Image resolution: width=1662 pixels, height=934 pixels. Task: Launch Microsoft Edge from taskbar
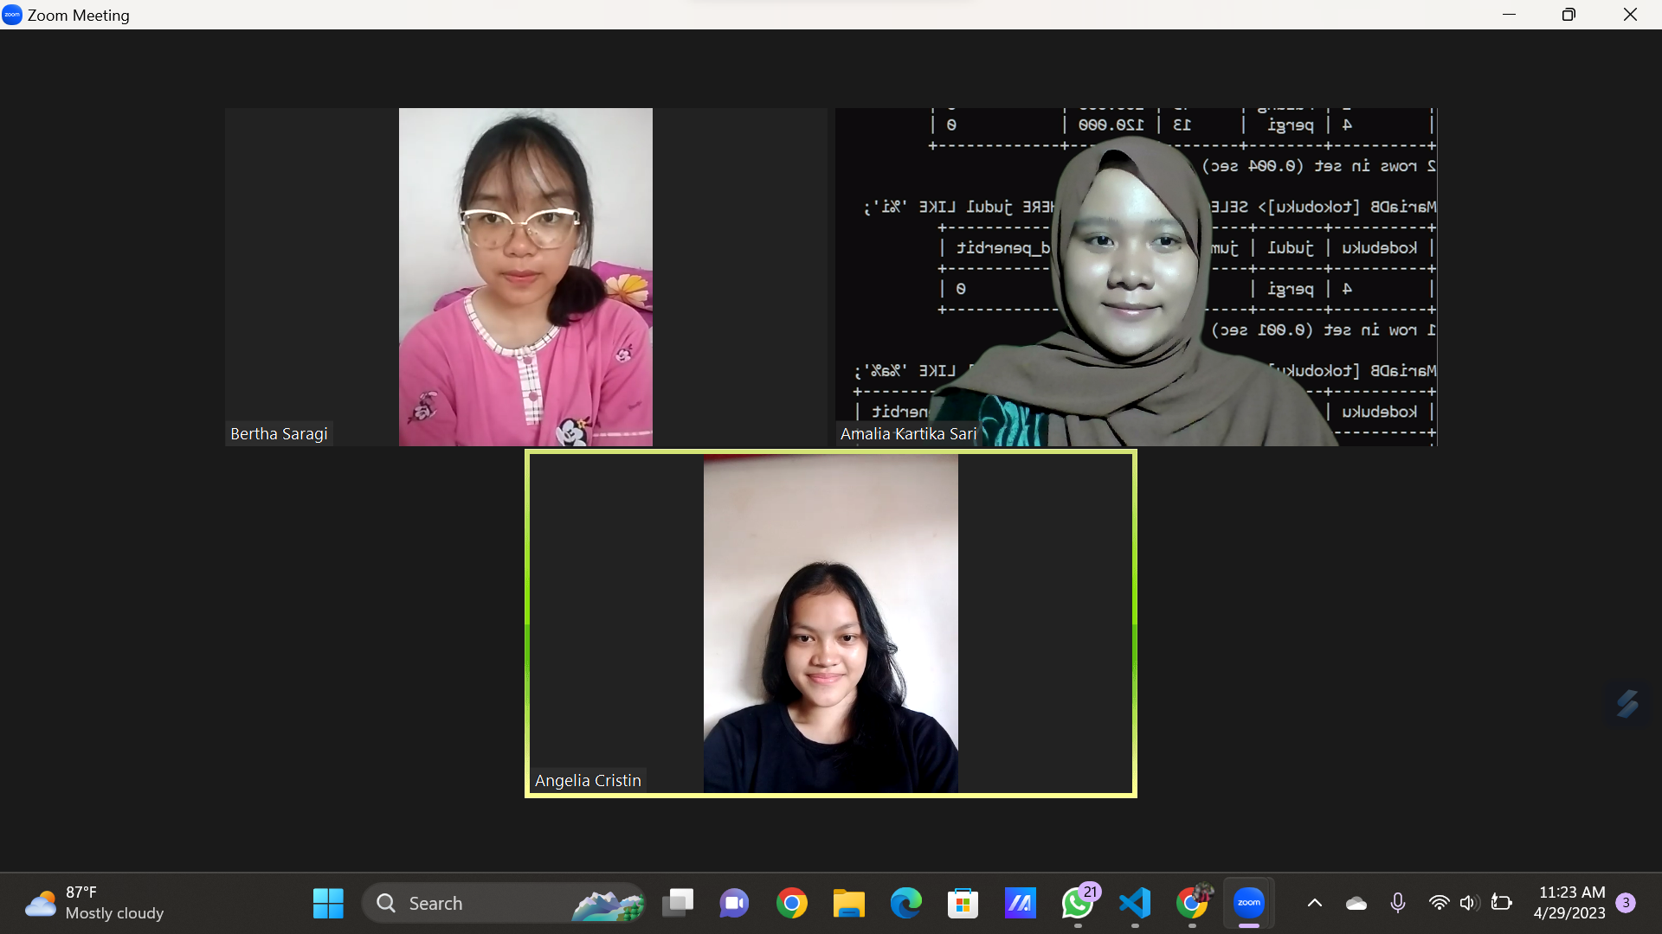coord(905,904)
